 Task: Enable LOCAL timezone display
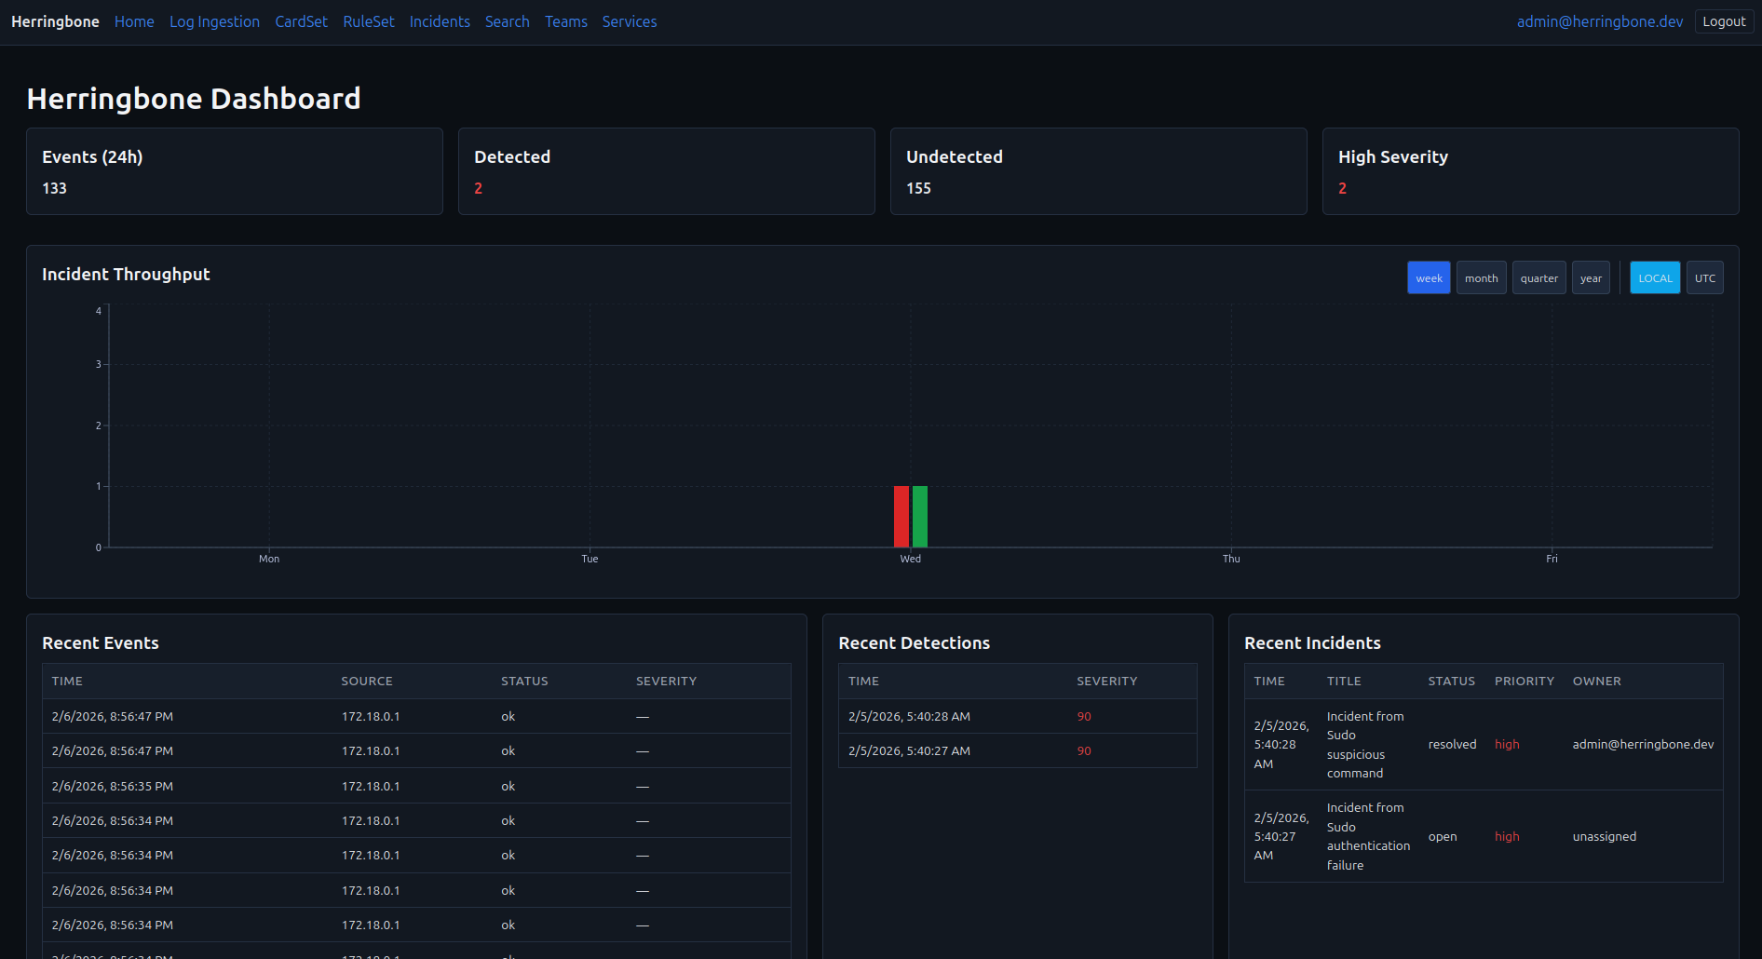[1655, 277]
